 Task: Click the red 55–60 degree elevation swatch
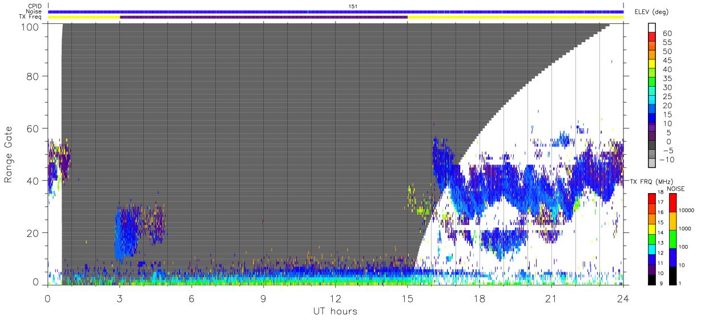coord(652,38)
